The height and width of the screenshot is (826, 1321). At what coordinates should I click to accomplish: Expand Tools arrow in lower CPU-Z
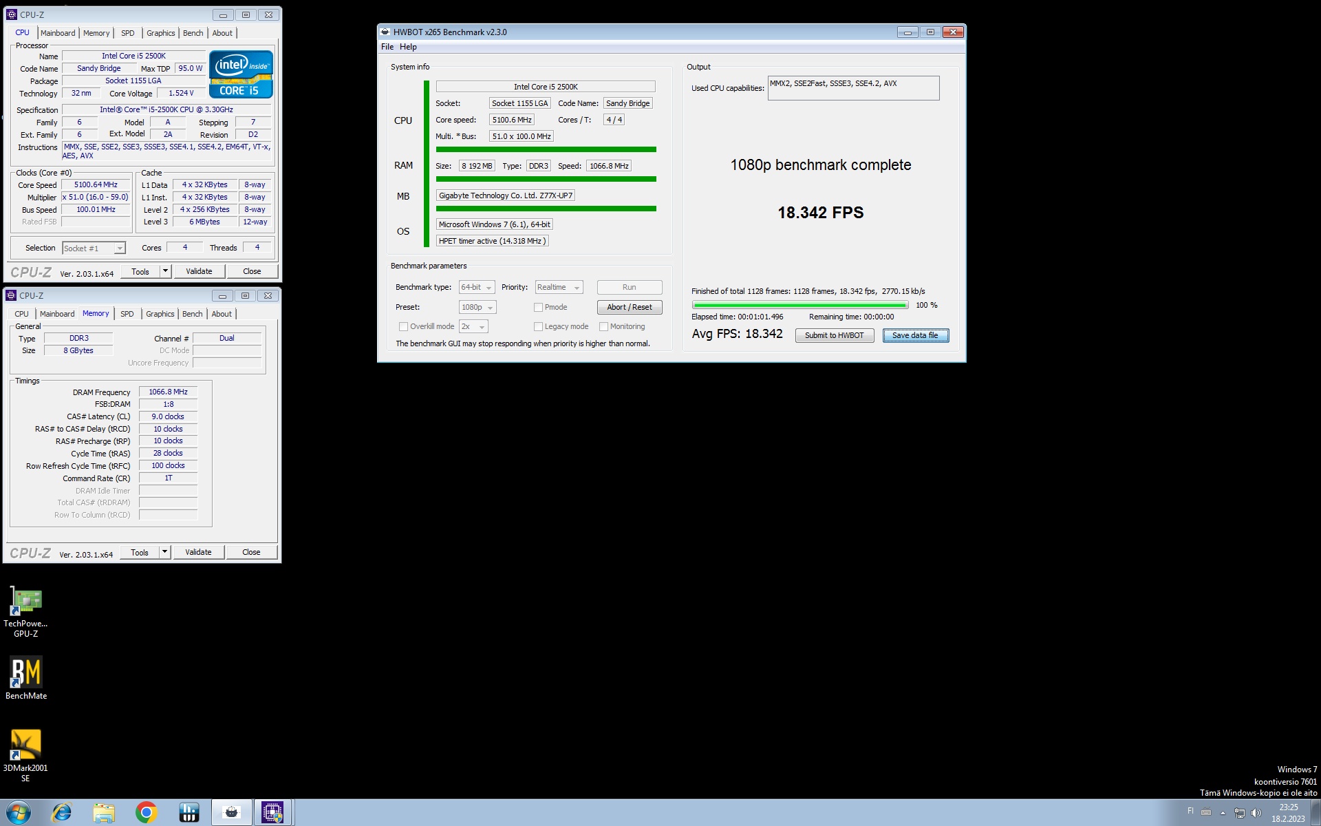pos(164,552)
